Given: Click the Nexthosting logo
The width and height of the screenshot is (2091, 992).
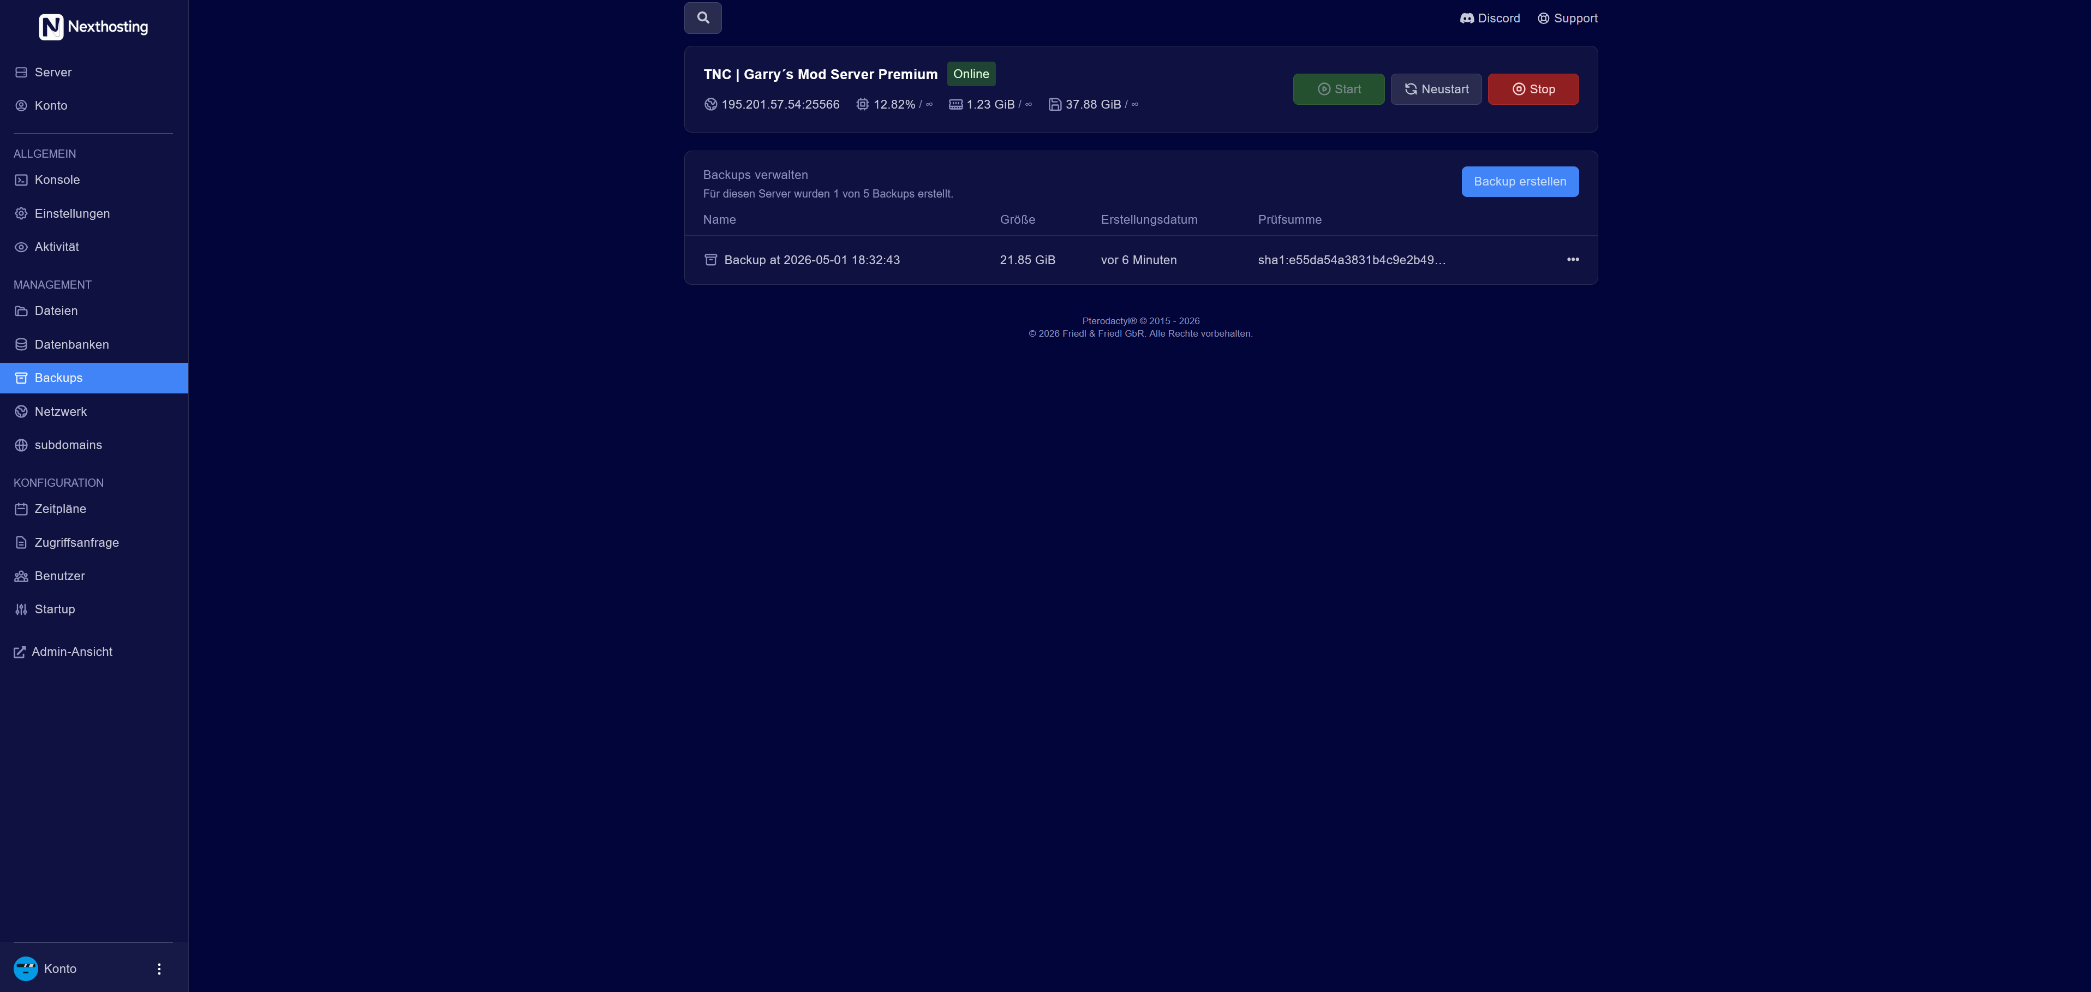Looking at the screenshot, I should click(93, 27).
